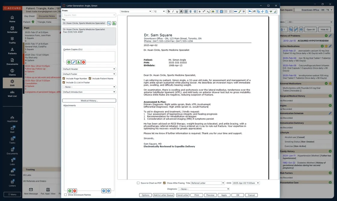This screenshot has width=337, height=201.
Task: Uncheck Include Page Number
Action: [64, 79]
